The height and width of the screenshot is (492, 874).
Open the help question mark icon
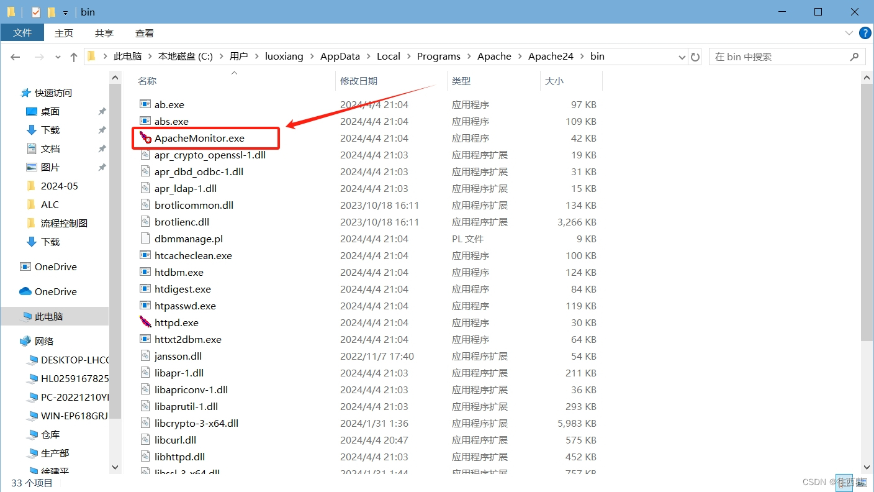coord(865,33)
